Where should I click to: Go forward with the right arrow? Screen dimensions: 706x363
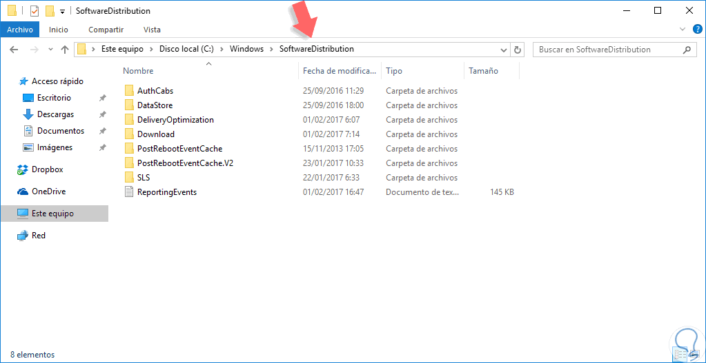35,50
